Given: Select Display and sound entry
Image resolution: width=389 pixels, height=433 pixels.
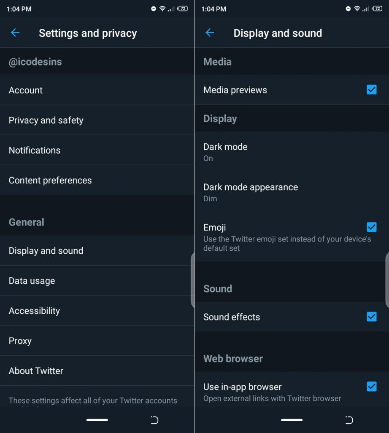Looking at the screenshot, I should click(97, 250).
